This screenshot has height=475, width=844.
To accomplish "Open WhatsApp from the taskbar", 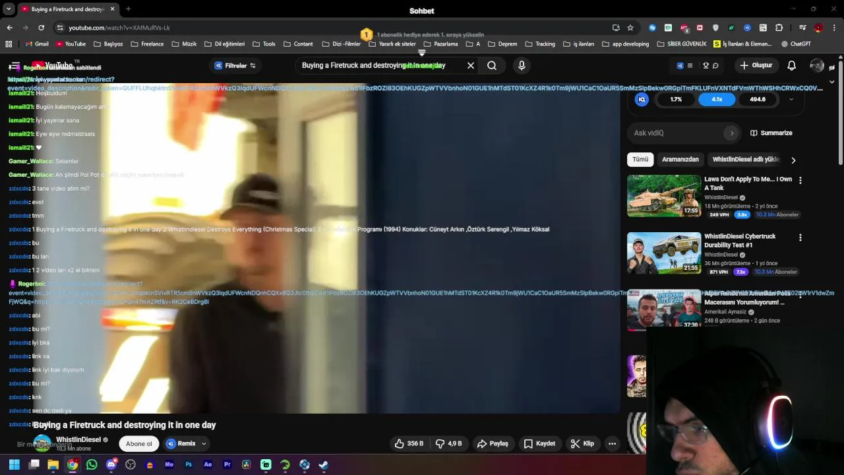I will pyautogui.click(x=92, y=464).
